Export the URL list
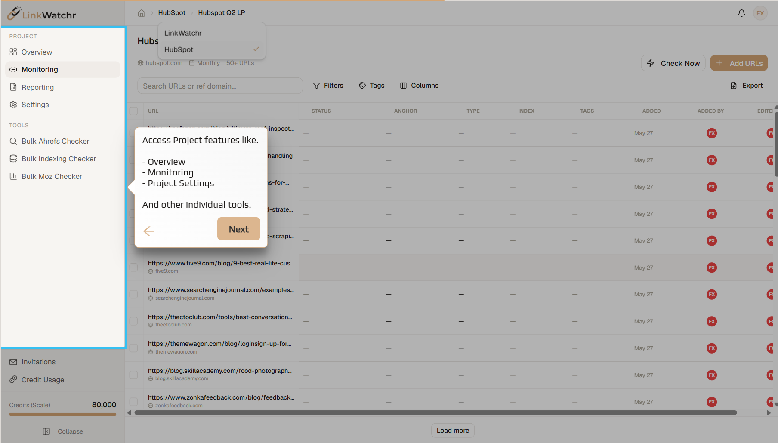Image resolution: width=778 pixels, height=443 pixels. point(747,86)
